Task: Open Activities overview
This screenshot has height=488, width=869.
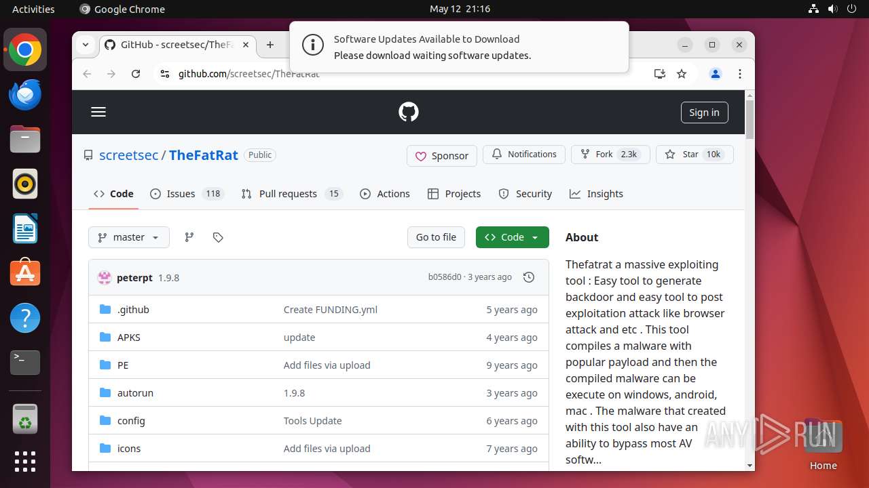Action: tap(33, 9)
